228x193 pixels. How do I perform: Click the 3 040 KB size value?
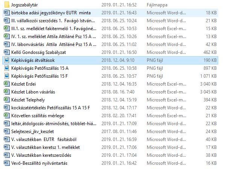point(208,84)
